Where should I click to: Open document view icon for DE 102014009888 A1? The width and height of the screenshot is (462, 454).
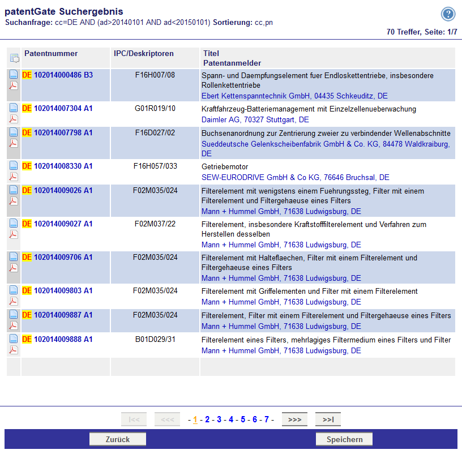coord(14,339)
